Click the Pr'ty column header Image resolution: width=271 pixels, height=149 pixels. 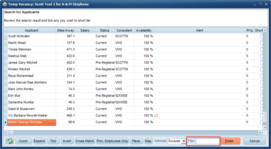pos(250,30)
